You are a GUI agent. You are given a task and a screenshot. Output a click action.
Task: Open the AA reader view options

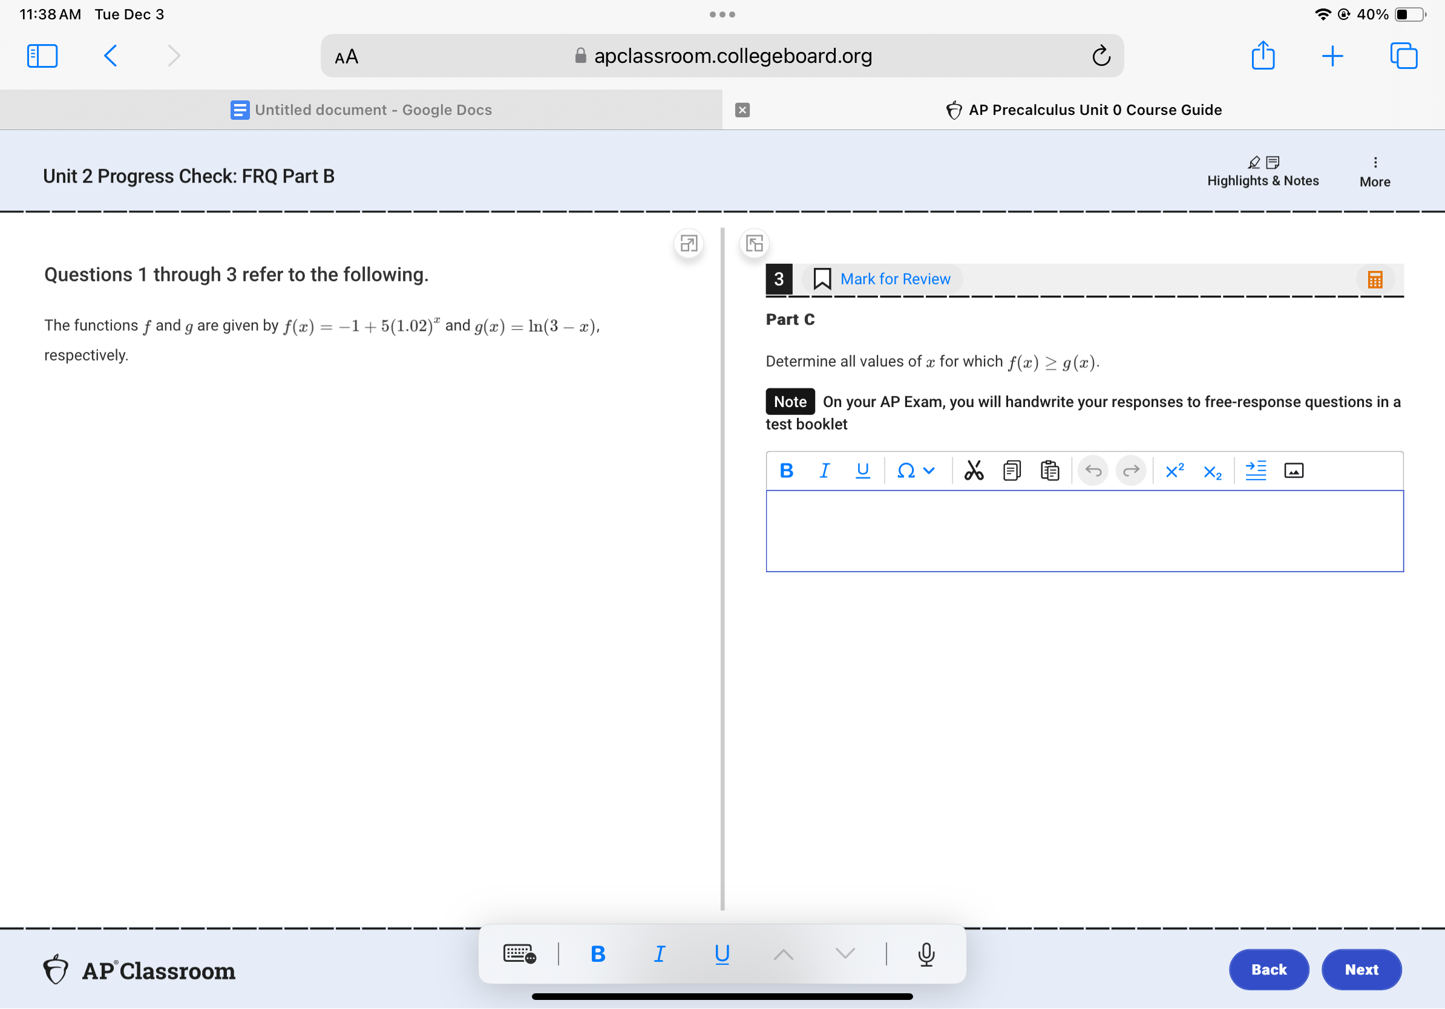[346, 57]
